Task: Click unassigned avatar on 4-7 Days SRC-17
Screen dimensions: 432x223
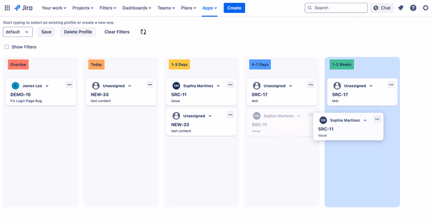Action: pyautogui.click(x=257, y=86)
